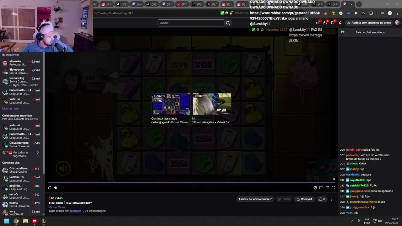Click the magnifier search button
This screenshot has width=402, height=226.
228,23
